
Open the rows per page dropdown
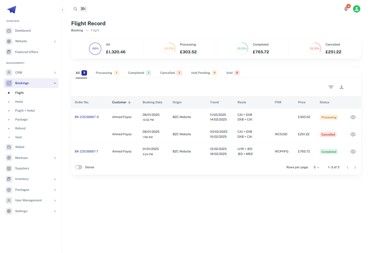(316, 167)
